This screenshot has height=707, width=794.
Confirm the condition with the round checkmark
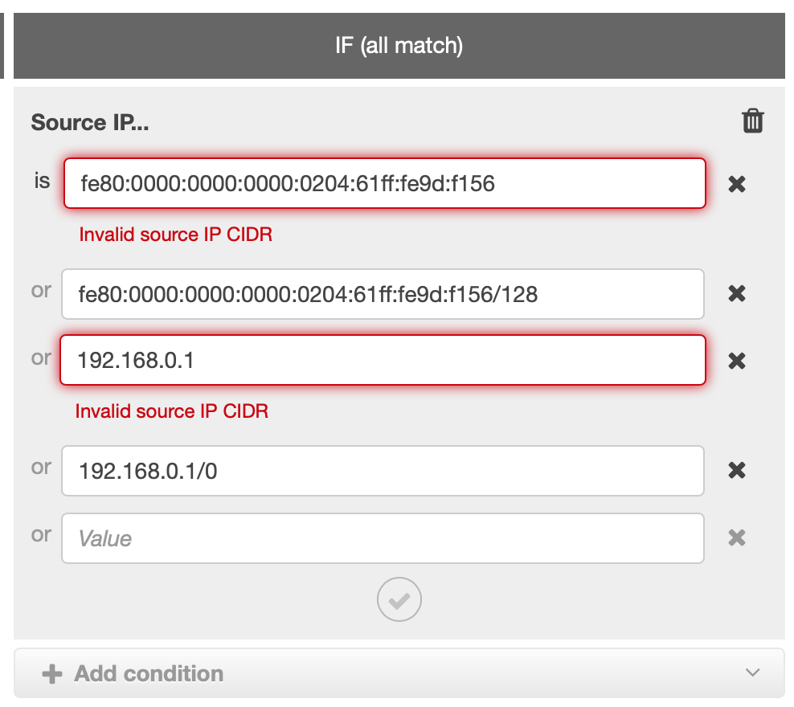tap(399, 599)
